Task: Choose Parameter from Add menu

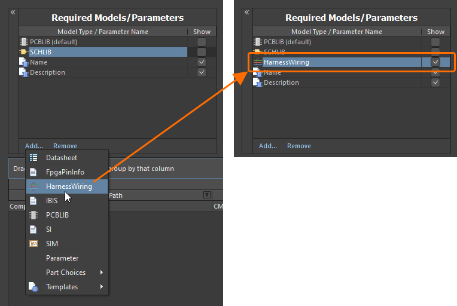Action: click(x=67, y=258)
